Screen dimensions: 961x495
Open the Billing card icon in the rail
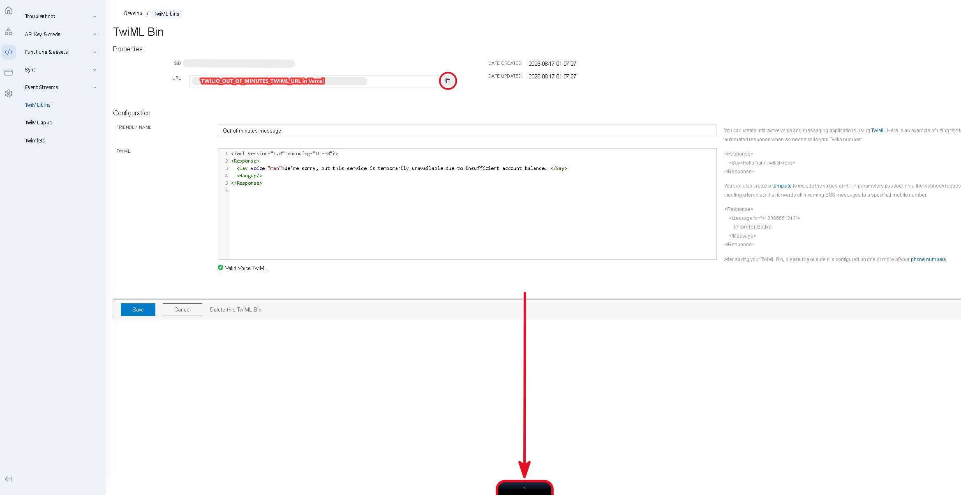click(9, 73)
